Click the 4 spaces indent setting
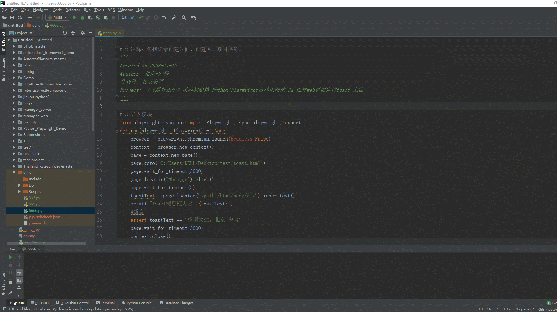Image resolution: width=557 pixels, height=312 pixels. pyautogui.click(x=525, y=309)
